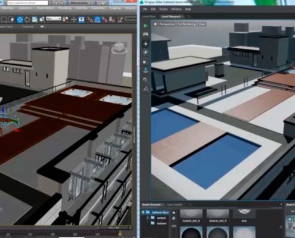The height and width of the screenshot is (238, 295).
Task: Select the Place tool in Stingray side toolbar
Action: tap(145, 70)
